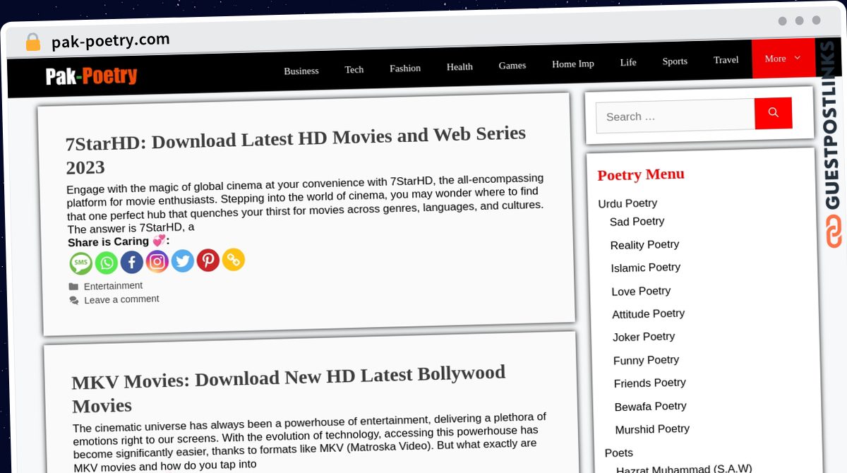Open Poets link in sidebar
This screenshot has height=473, width=847.
pyautogui.click(x=619, y=453)
